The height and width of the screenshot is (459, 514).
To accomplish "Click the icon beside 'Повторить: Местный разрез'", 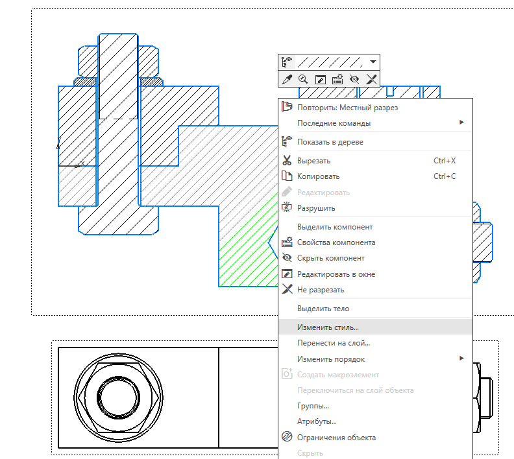I will pyautogui.click(x=287, y=107).
